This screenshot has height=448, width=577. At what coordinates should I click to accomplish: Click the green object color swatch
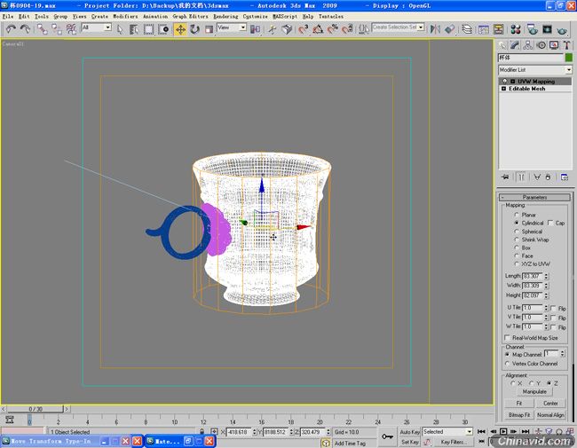click(569, 58)
